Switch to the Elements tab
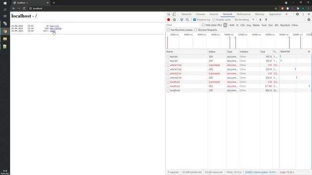The image size is (312, 175). (186, 14)
